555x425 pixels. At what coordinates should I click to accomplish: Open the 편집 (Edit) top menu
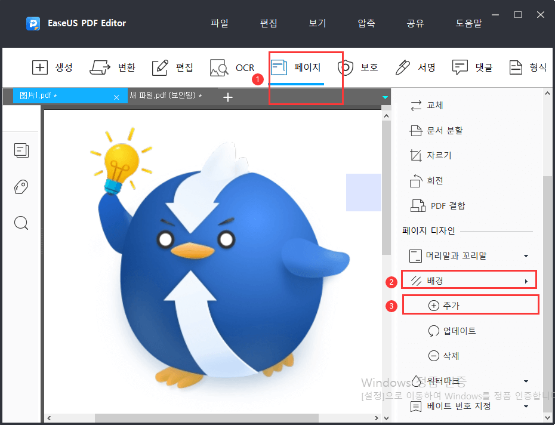pyautogui.click(x=269, y=23)
